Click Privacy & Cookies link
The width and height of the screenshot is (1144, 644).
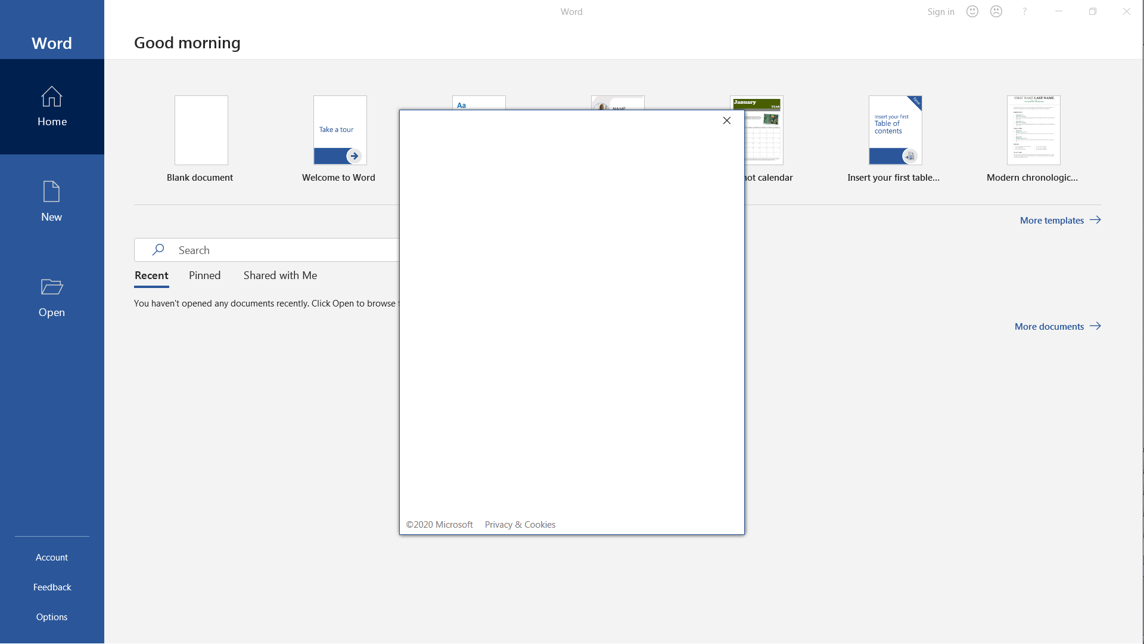click(x=520, y=525)
